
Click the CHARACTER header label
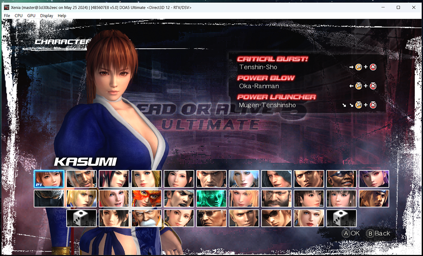[x=63, y=42]
